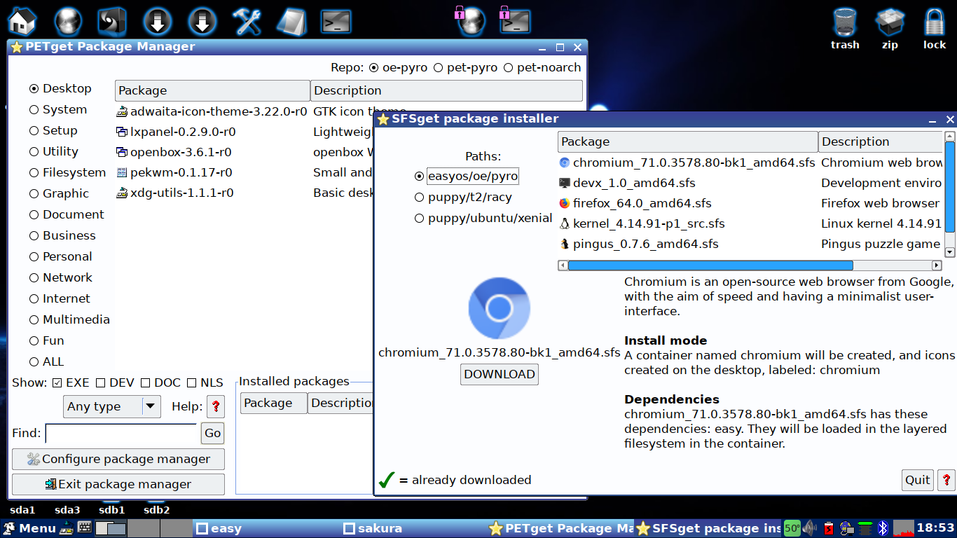Open the first download arrow desktop icon
The height and width of the screenshot is (538, 957).
pyautogui.click(x=158, y=21)
